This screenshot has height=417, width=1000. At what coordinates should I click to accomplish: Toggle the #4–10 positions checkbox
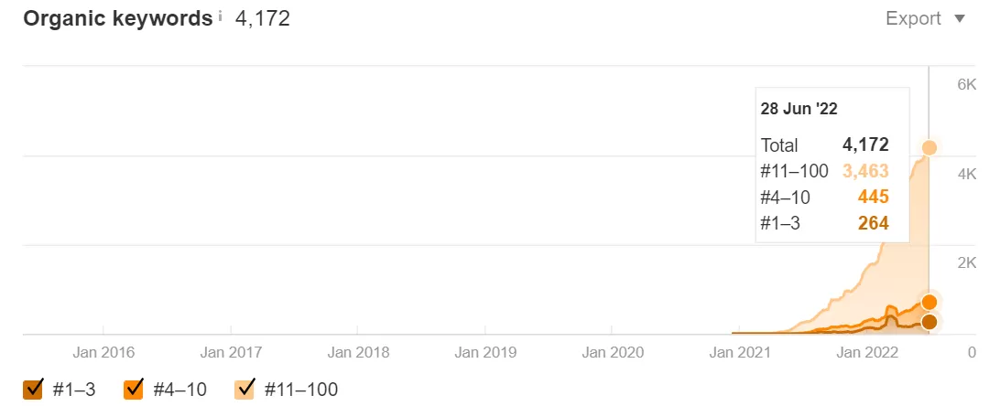pyautogui.click(x=134, y=389)
